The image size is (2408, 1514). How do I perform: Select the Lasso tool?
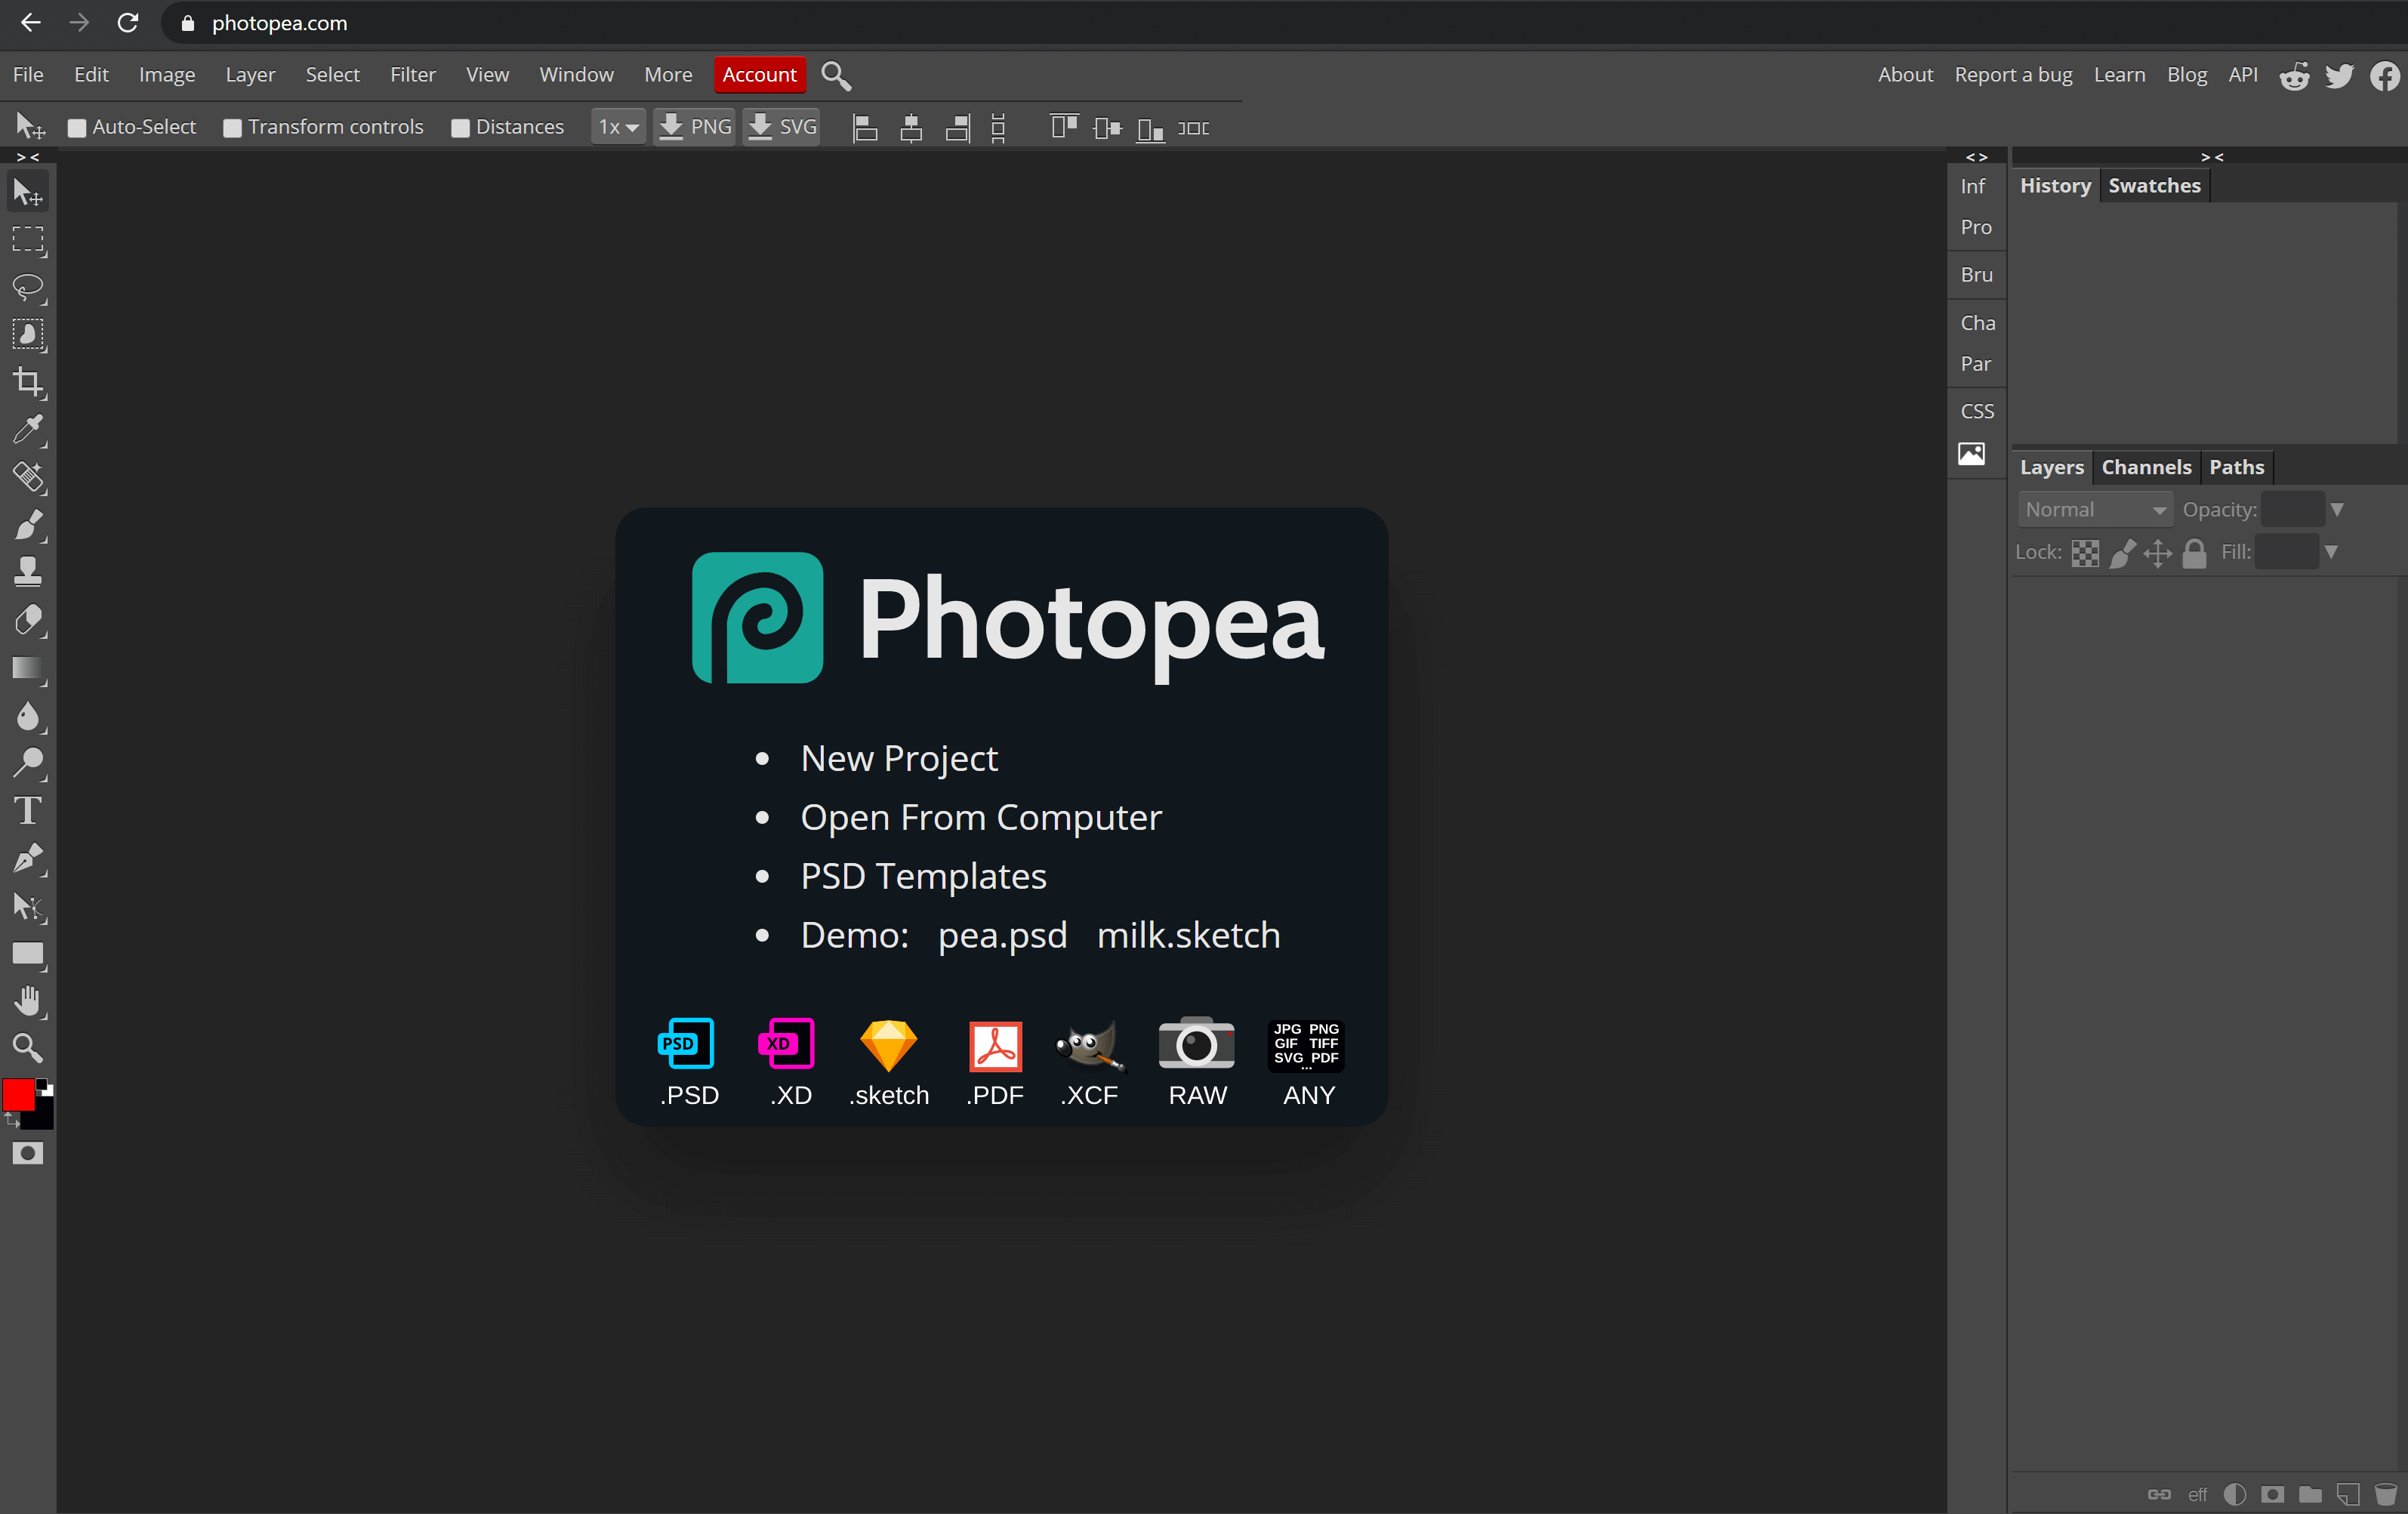point(28,288)
